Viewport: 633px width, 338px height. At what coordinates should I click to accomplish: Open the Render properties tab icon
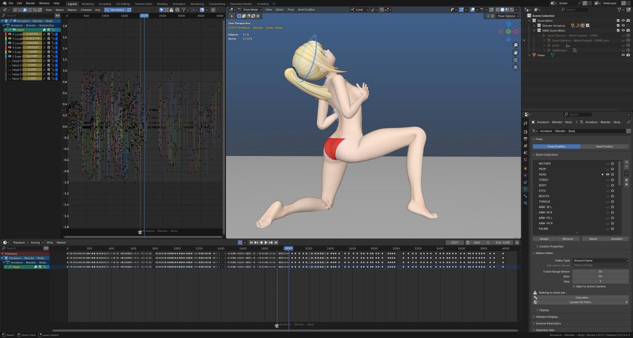point(525,132)
